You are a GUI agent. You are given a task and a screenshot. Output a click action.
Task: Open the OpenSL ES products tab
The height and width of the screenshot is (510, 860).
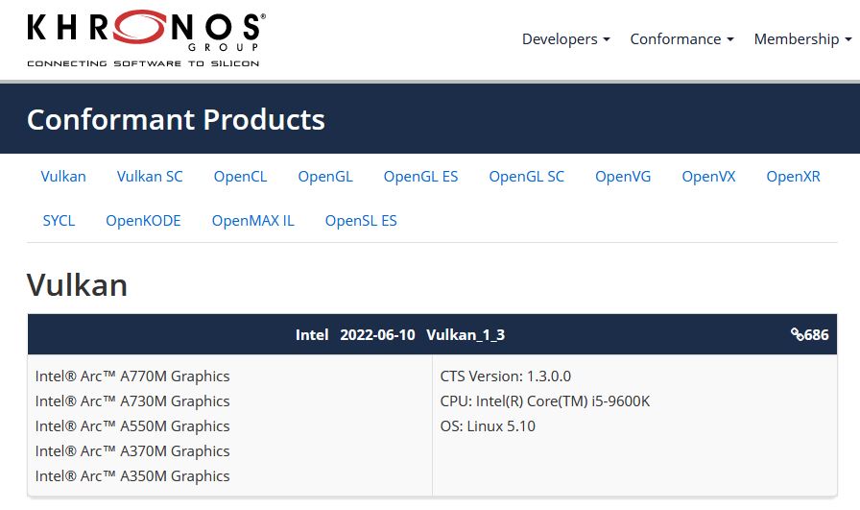pyautogui.click(x=361, y=221)
